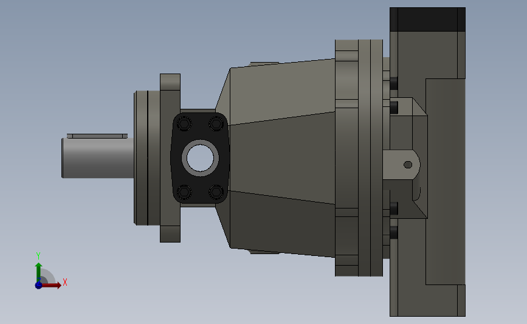Select the cylindrical output shaft
This screenshot has height=324, width=527.
[98, 158]
